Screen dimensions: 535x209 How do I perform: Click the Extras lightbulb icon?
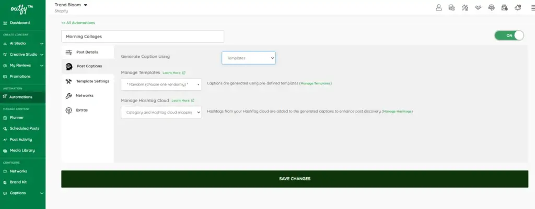[68, 110]
